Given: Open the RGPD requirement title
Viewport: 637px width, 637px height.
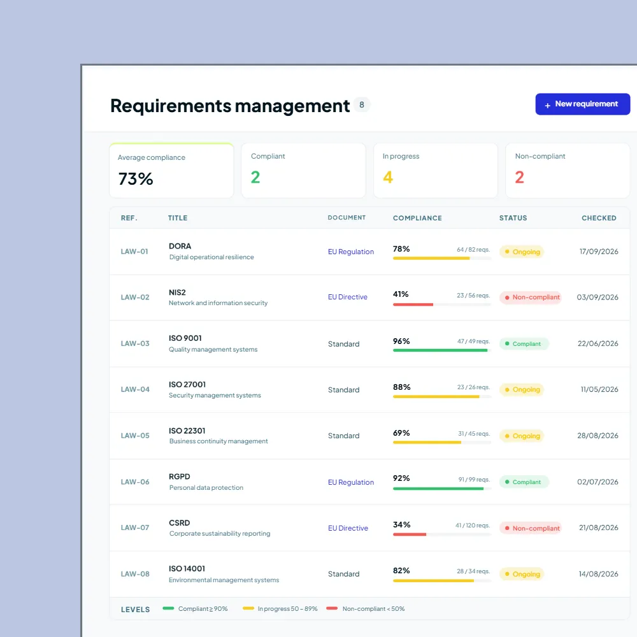Looking at the screenshot, I should tap(180, 476).
